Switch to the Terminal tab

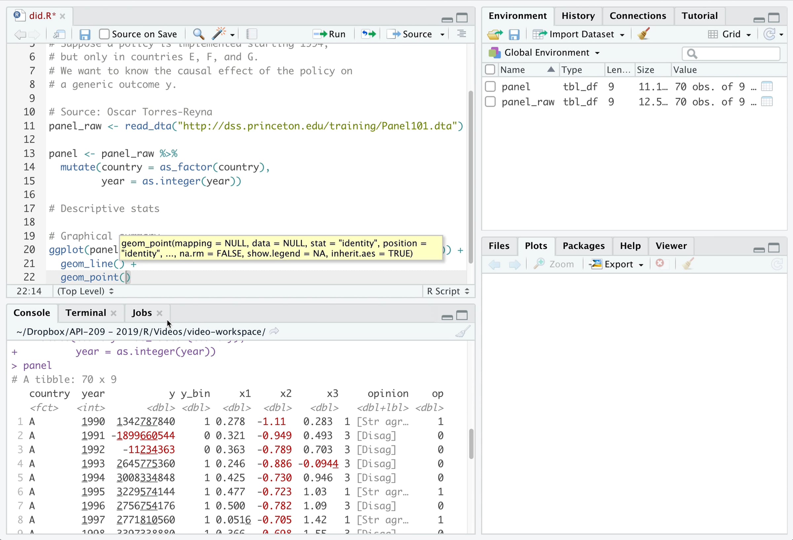point(86,313)
